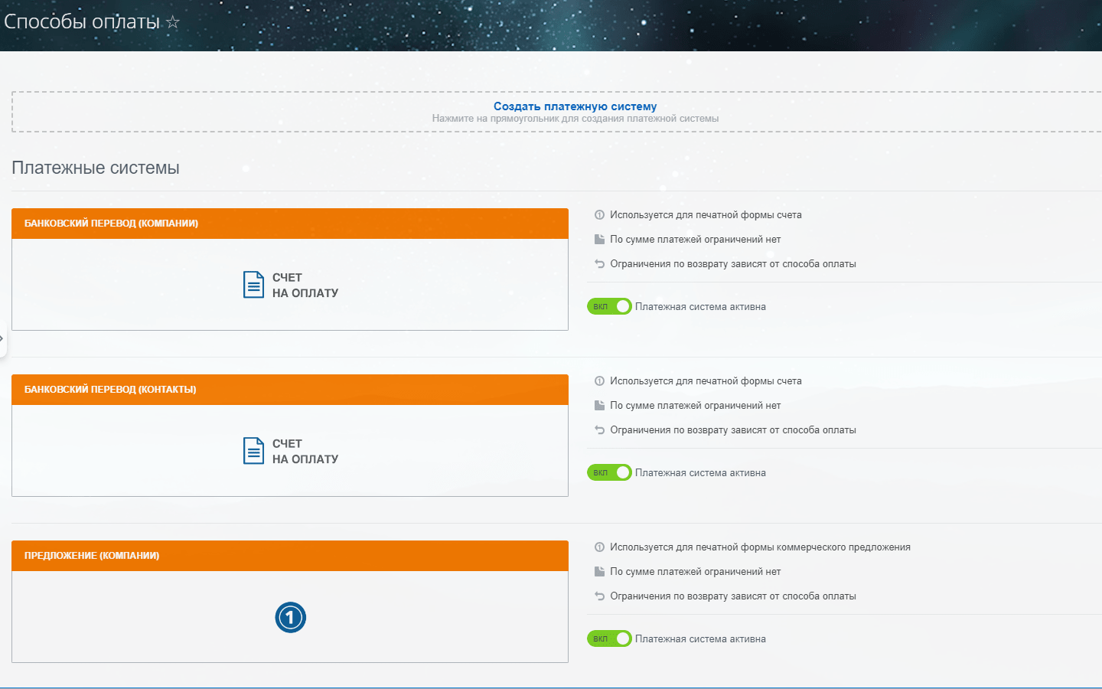1102x689 pixels.
Task: Click the star icon beside "Способы оплаты" title
Action: click(x=174, y=22)
